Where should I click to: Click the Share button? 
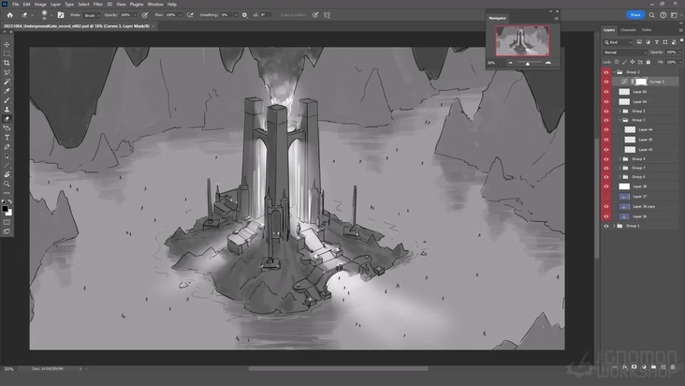click(x=635, y=15)
